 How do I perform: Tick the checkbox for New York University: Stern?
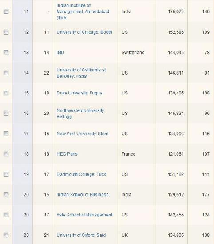pos(6,134)
